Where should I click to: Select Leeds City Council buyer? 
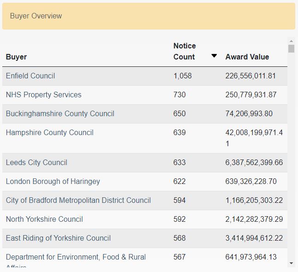point(36,162)
